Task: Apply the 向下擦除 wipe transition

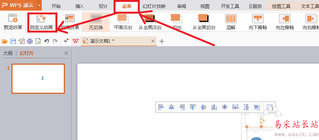Action: pyautogui.click(x=258, y=22)
